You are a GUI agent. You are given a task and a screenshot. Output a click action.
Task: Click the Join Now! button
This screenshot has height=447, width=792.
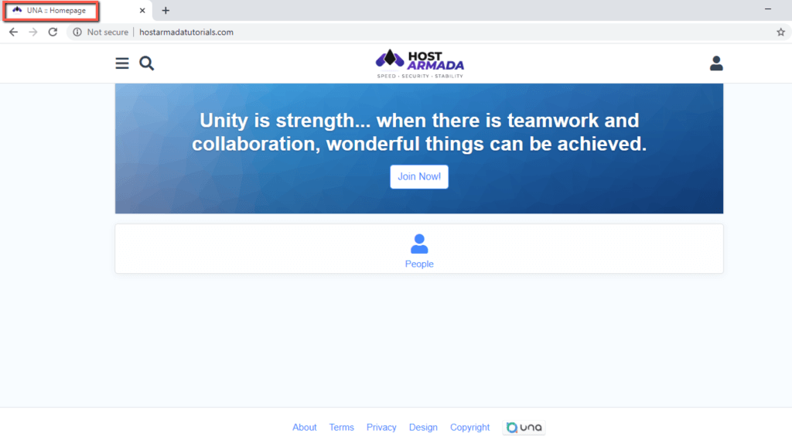point(419,177)
